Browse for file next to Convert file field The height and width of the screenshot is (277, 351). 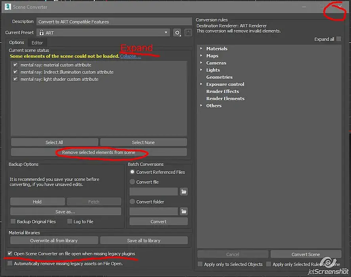183,192
